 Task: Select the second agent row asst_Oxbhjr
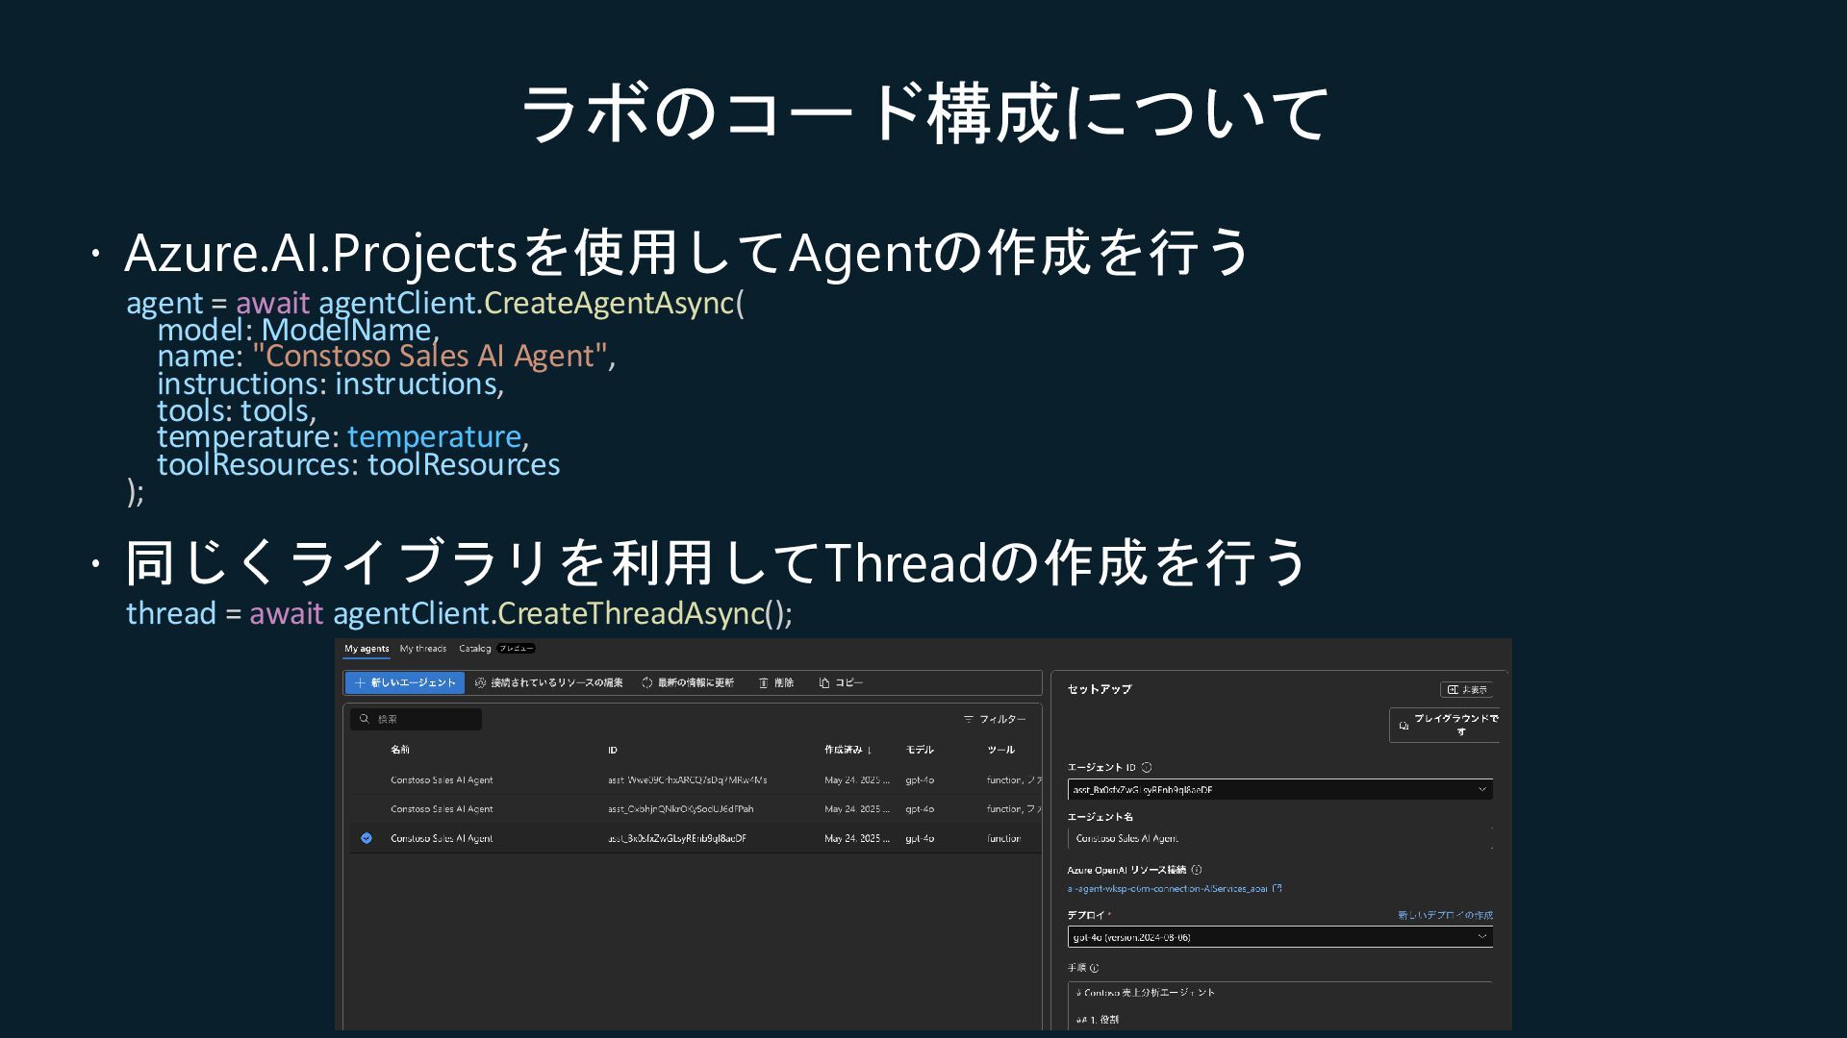click(680, 809)
